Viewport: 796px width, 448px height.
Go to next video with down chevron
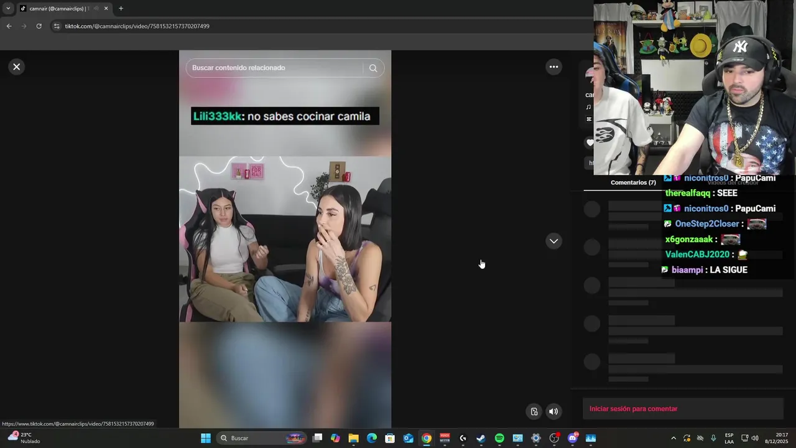coord(553,241)
